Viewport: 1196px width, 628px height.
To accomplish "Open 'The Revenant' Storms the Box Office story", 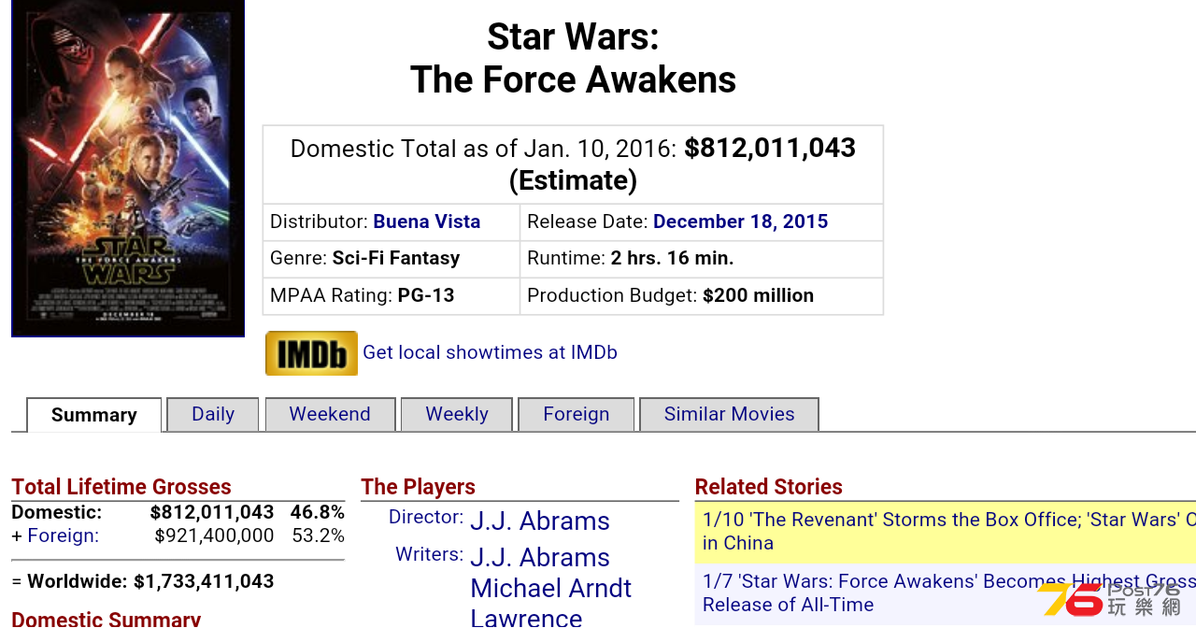I will pyautogui.click(x=946, y=531).
